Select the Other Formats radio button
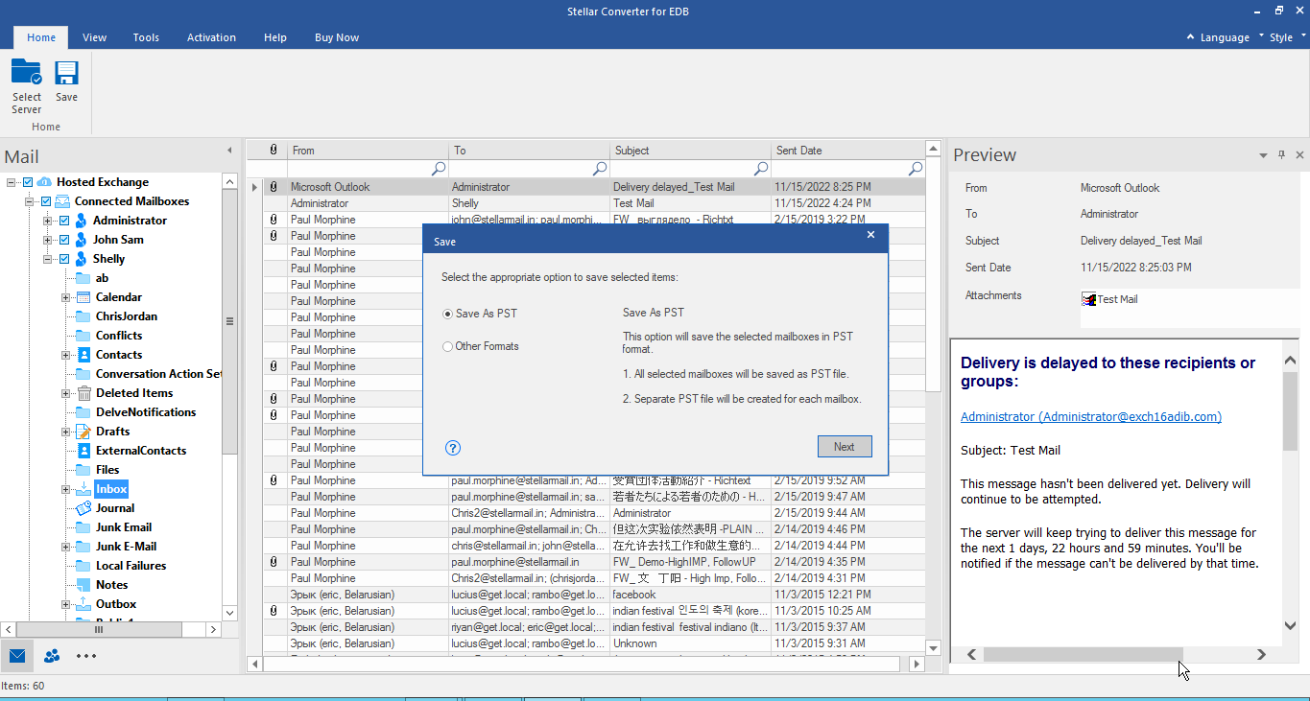 pos(447,346)
